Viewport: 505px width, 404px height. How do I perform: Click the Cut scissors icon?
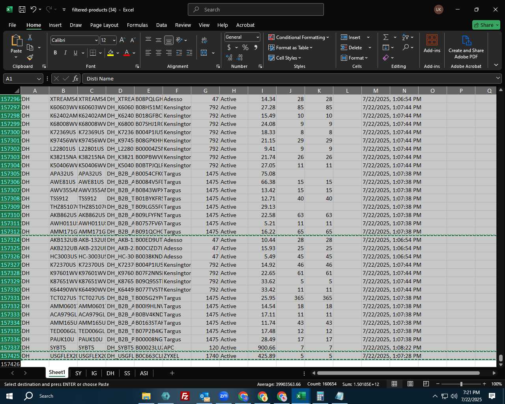tap(30, 37)
